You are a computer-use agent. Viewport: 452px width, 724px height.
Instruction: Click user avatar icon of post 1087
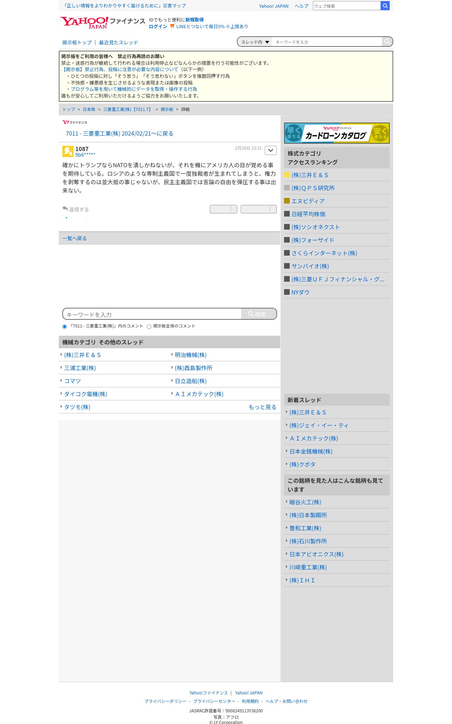pyautogui.click(x=68, y=151)
